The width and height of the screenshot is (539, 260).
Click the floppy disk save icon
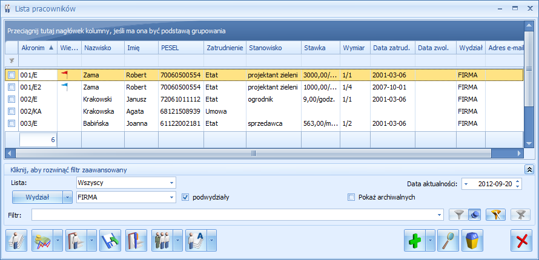coord(110,241)
